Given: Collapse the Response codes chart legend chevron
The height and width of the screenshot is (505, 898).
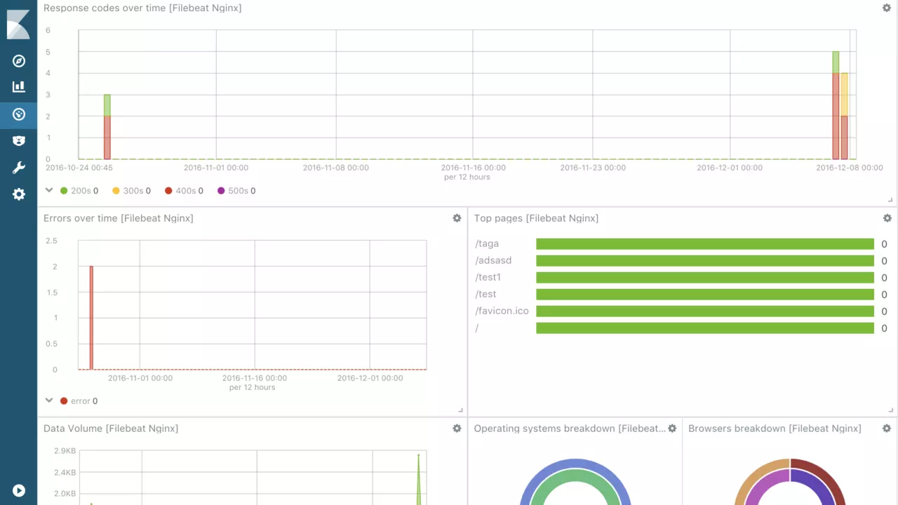Looking at the screenshot, I should pos(49,190).
